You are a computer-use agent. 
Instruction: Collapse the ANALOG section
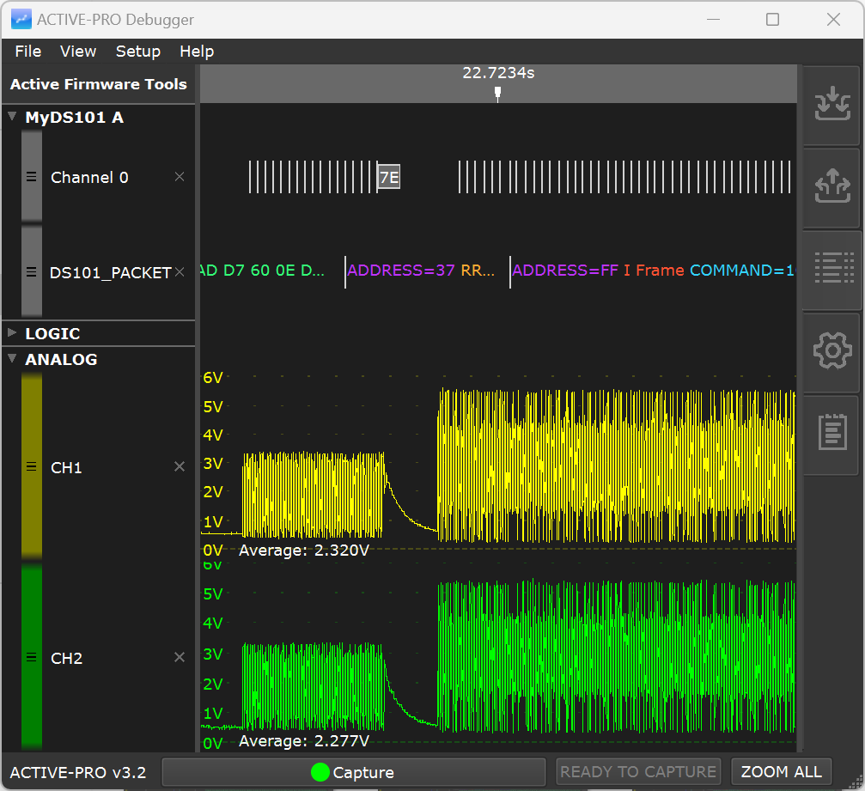click(x=12, y=359)
